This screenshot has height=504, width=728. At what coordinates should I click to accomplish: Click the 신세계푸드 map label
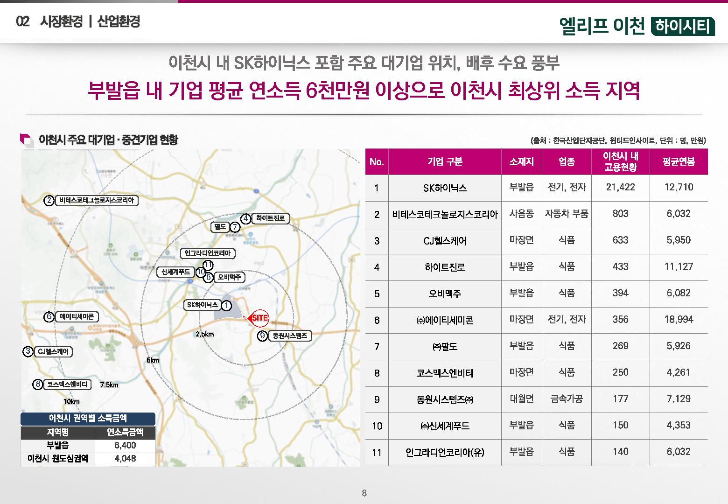tap(176, 272)
